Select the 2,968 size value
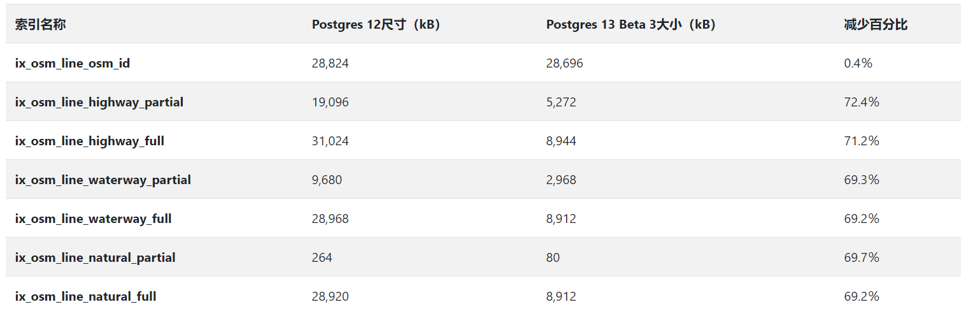The height and width of the screenshot is (316, 966). coord(561,180)
